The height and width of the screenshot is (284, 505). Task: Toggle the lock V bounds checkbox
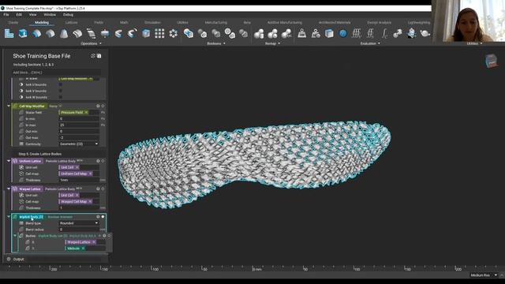[x=61, y=91]
